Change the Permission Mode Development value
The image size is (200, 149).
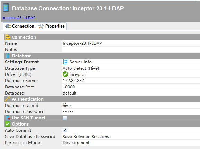tap(131, 143)
